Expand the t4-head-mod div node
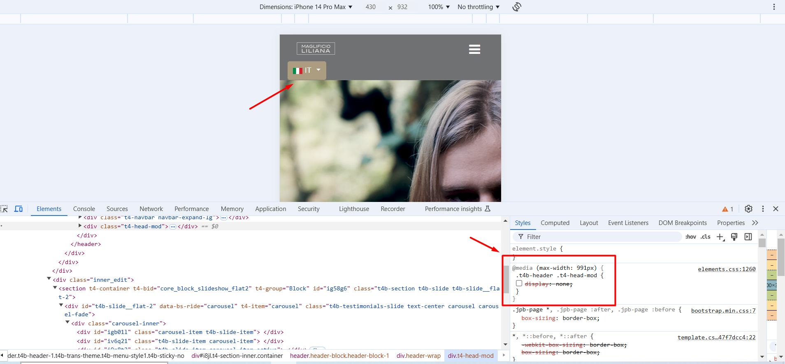The height and width of the screenshot is (364, 785). point(80,226)
